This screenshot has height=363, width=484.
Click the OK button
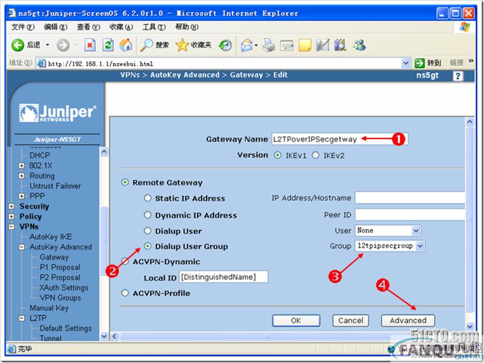(x=296, y=321)
